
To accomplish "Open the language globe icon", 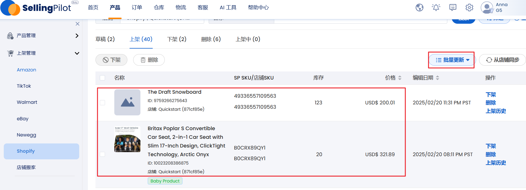I will (420, 8).
